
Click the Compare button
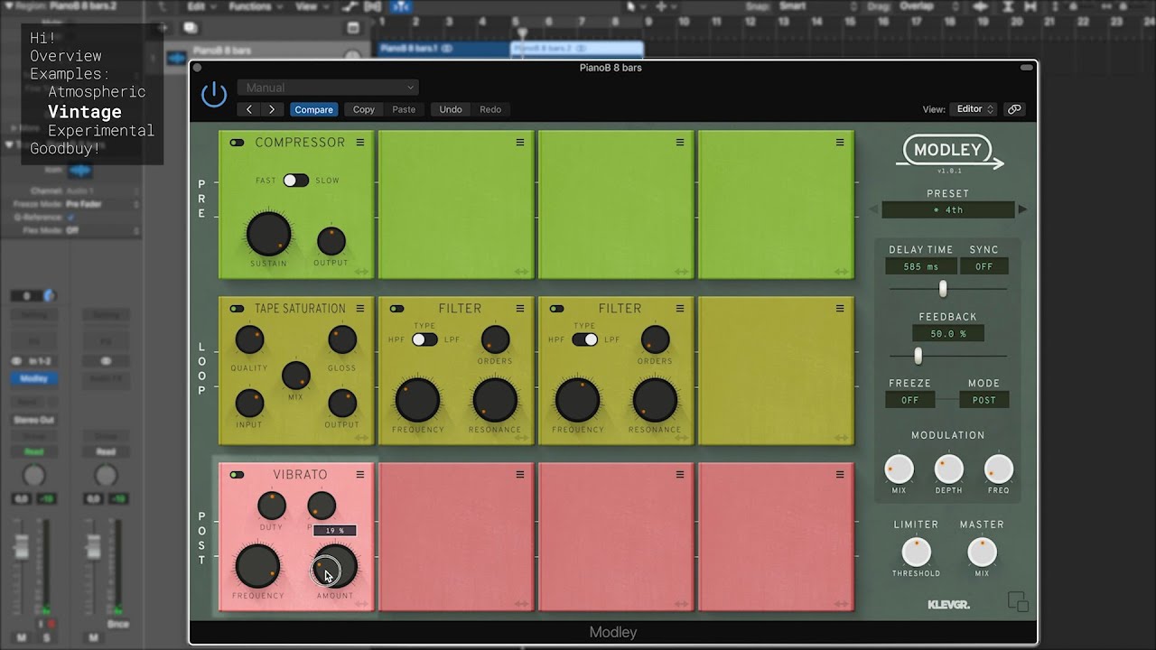313,109
